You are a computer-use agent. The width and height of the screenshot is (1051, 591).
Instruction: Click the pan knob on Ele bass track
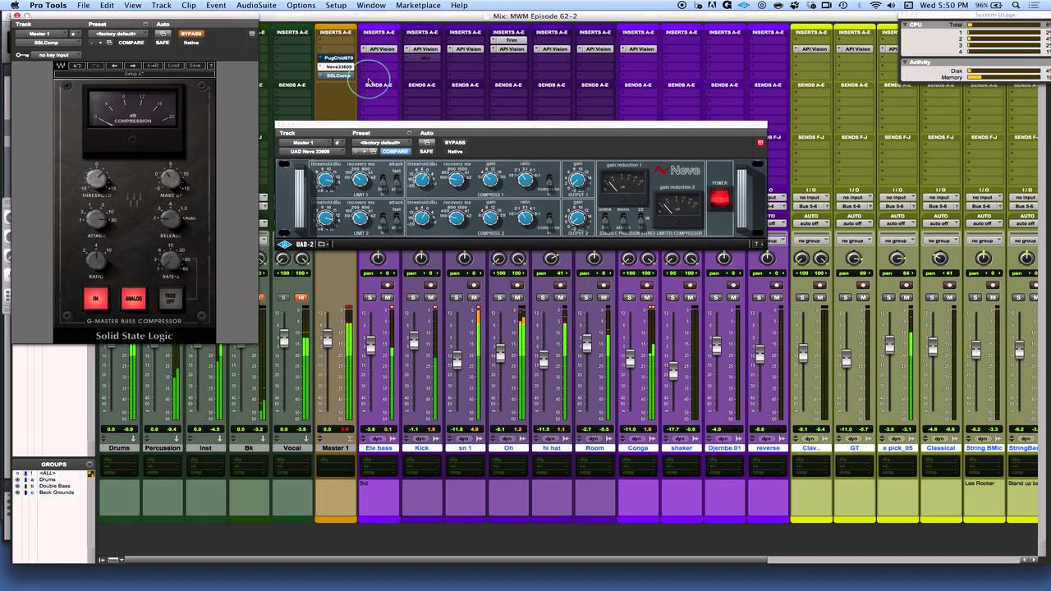pyautogui.click(x=379, y=259)
